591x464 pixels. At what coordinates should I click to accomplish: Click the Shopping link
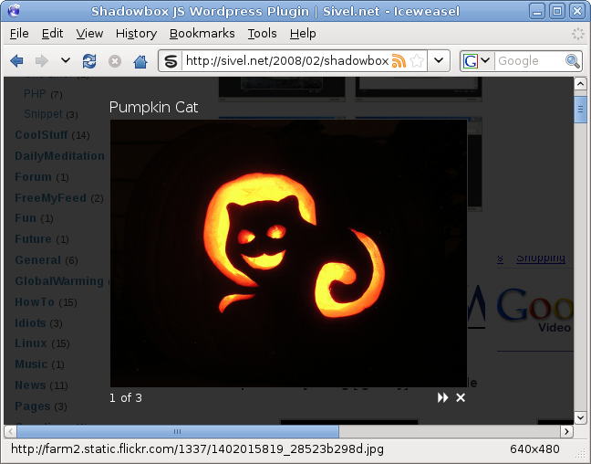[x=540, y=258]
